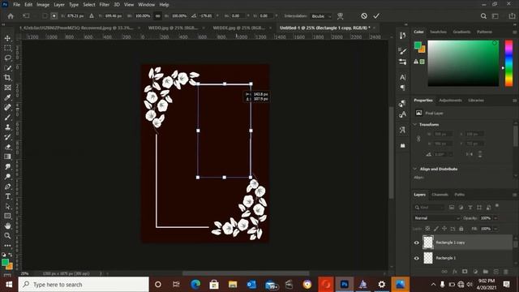
Task: Switch to the Adjustments tab
Action: [450, 101]
